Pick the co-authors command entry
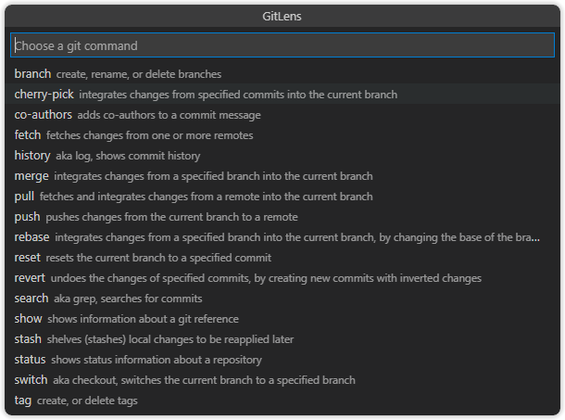 click(282, 114)
